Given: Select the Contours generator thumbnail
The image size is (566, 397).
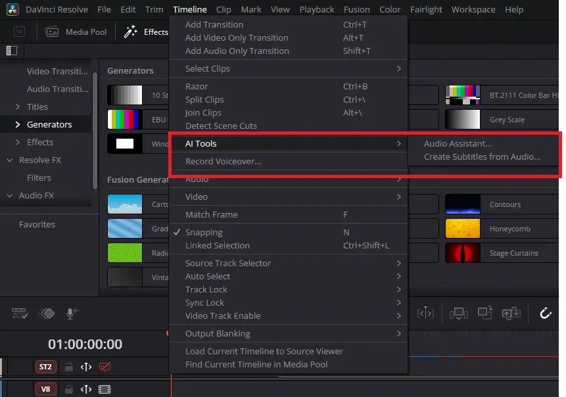Looking at the screenshot, I should point(462,204).
